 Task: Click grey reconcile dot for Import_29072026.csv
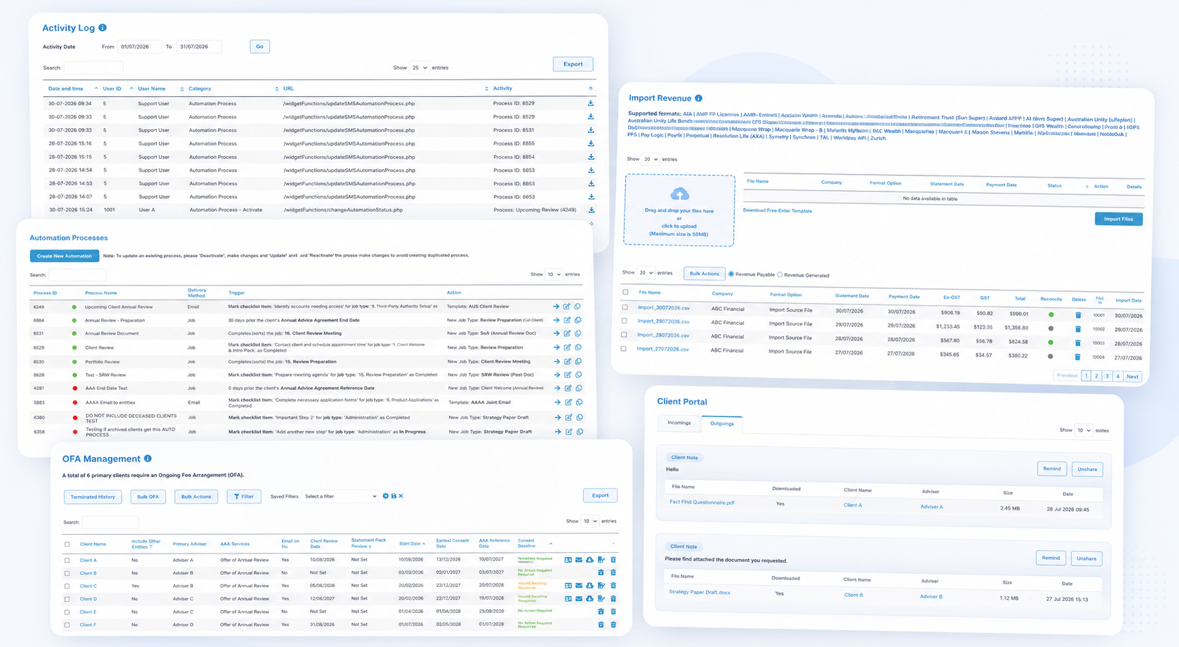tap(1051, 329)
